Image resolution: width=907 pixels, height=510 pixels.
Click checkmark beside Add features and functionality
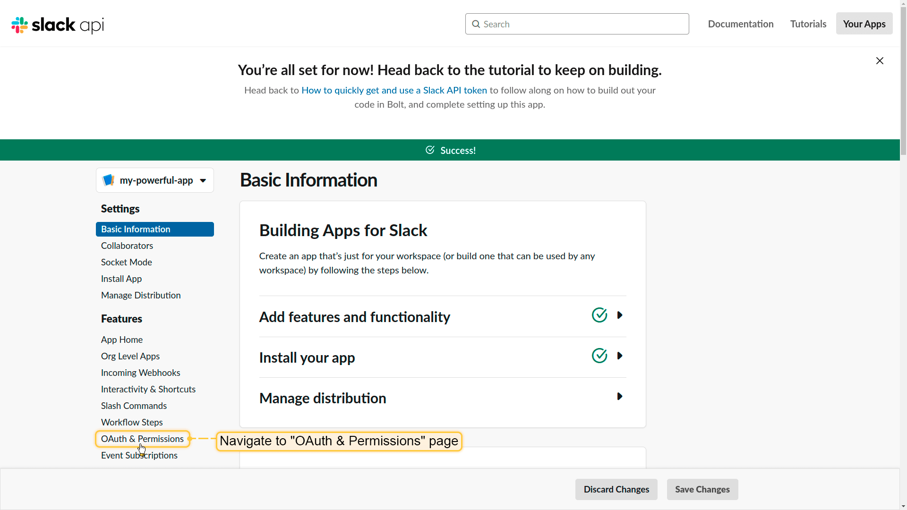(599, 315)
